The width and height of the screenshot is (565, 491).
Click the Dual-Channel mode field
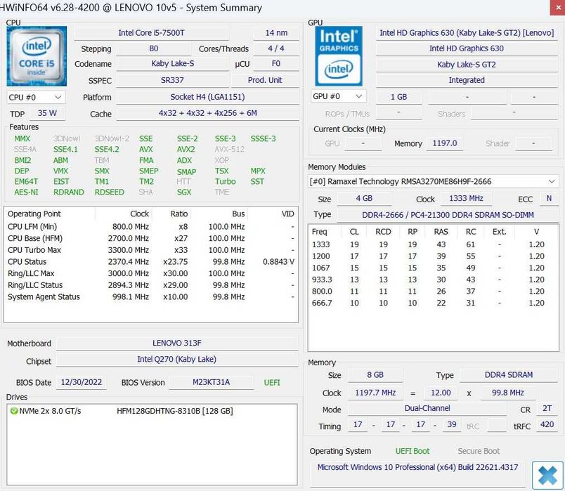pos(427,409)
